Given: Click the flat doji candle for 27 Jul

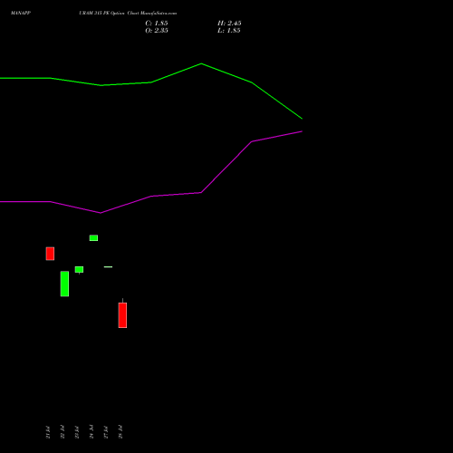Looking at the screenshot, I should click(x=108, y=267).
